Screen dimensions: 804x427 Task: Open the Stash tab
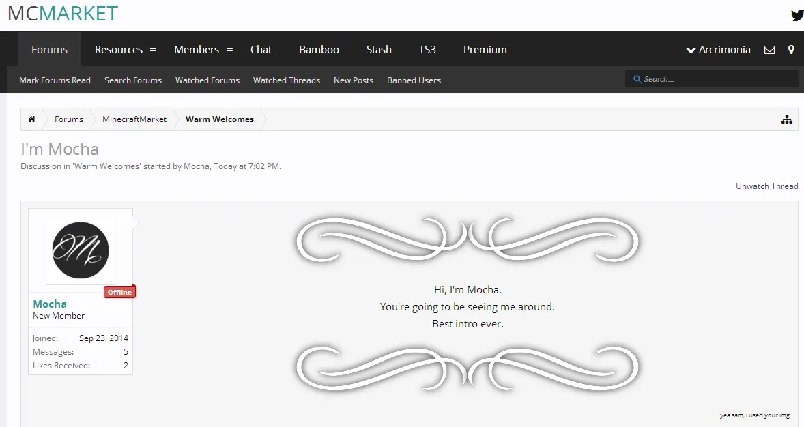379,50
